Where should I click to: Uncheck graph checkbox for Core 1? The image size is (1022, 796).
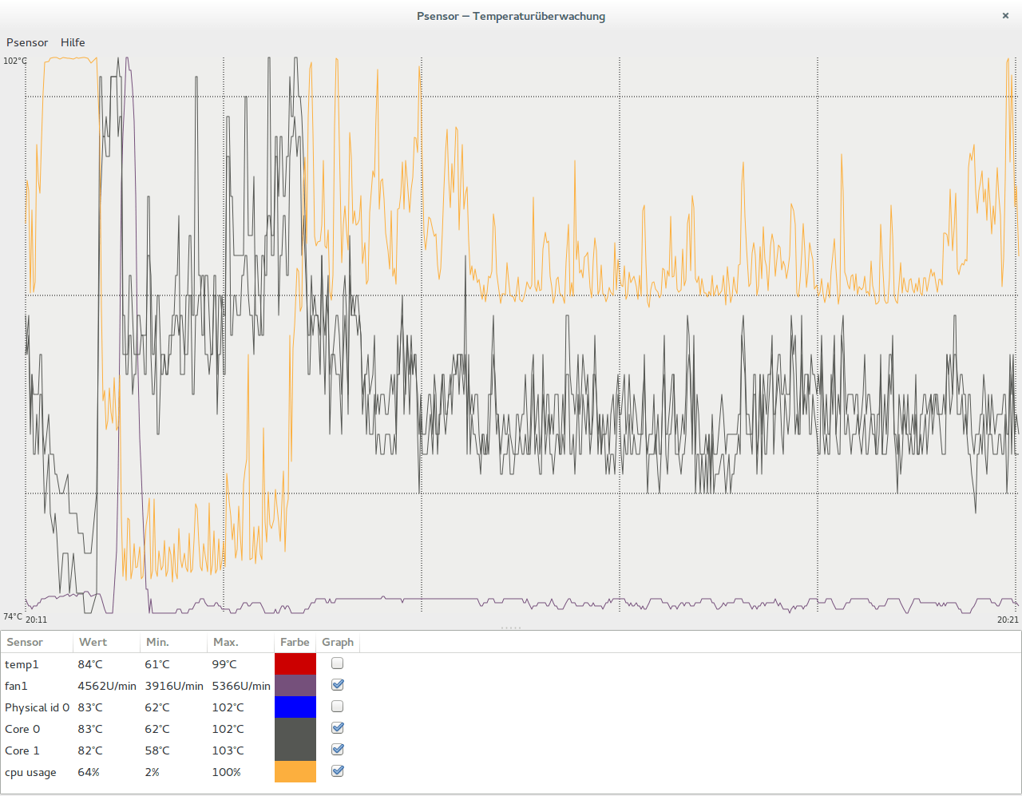tap(338, 750)
